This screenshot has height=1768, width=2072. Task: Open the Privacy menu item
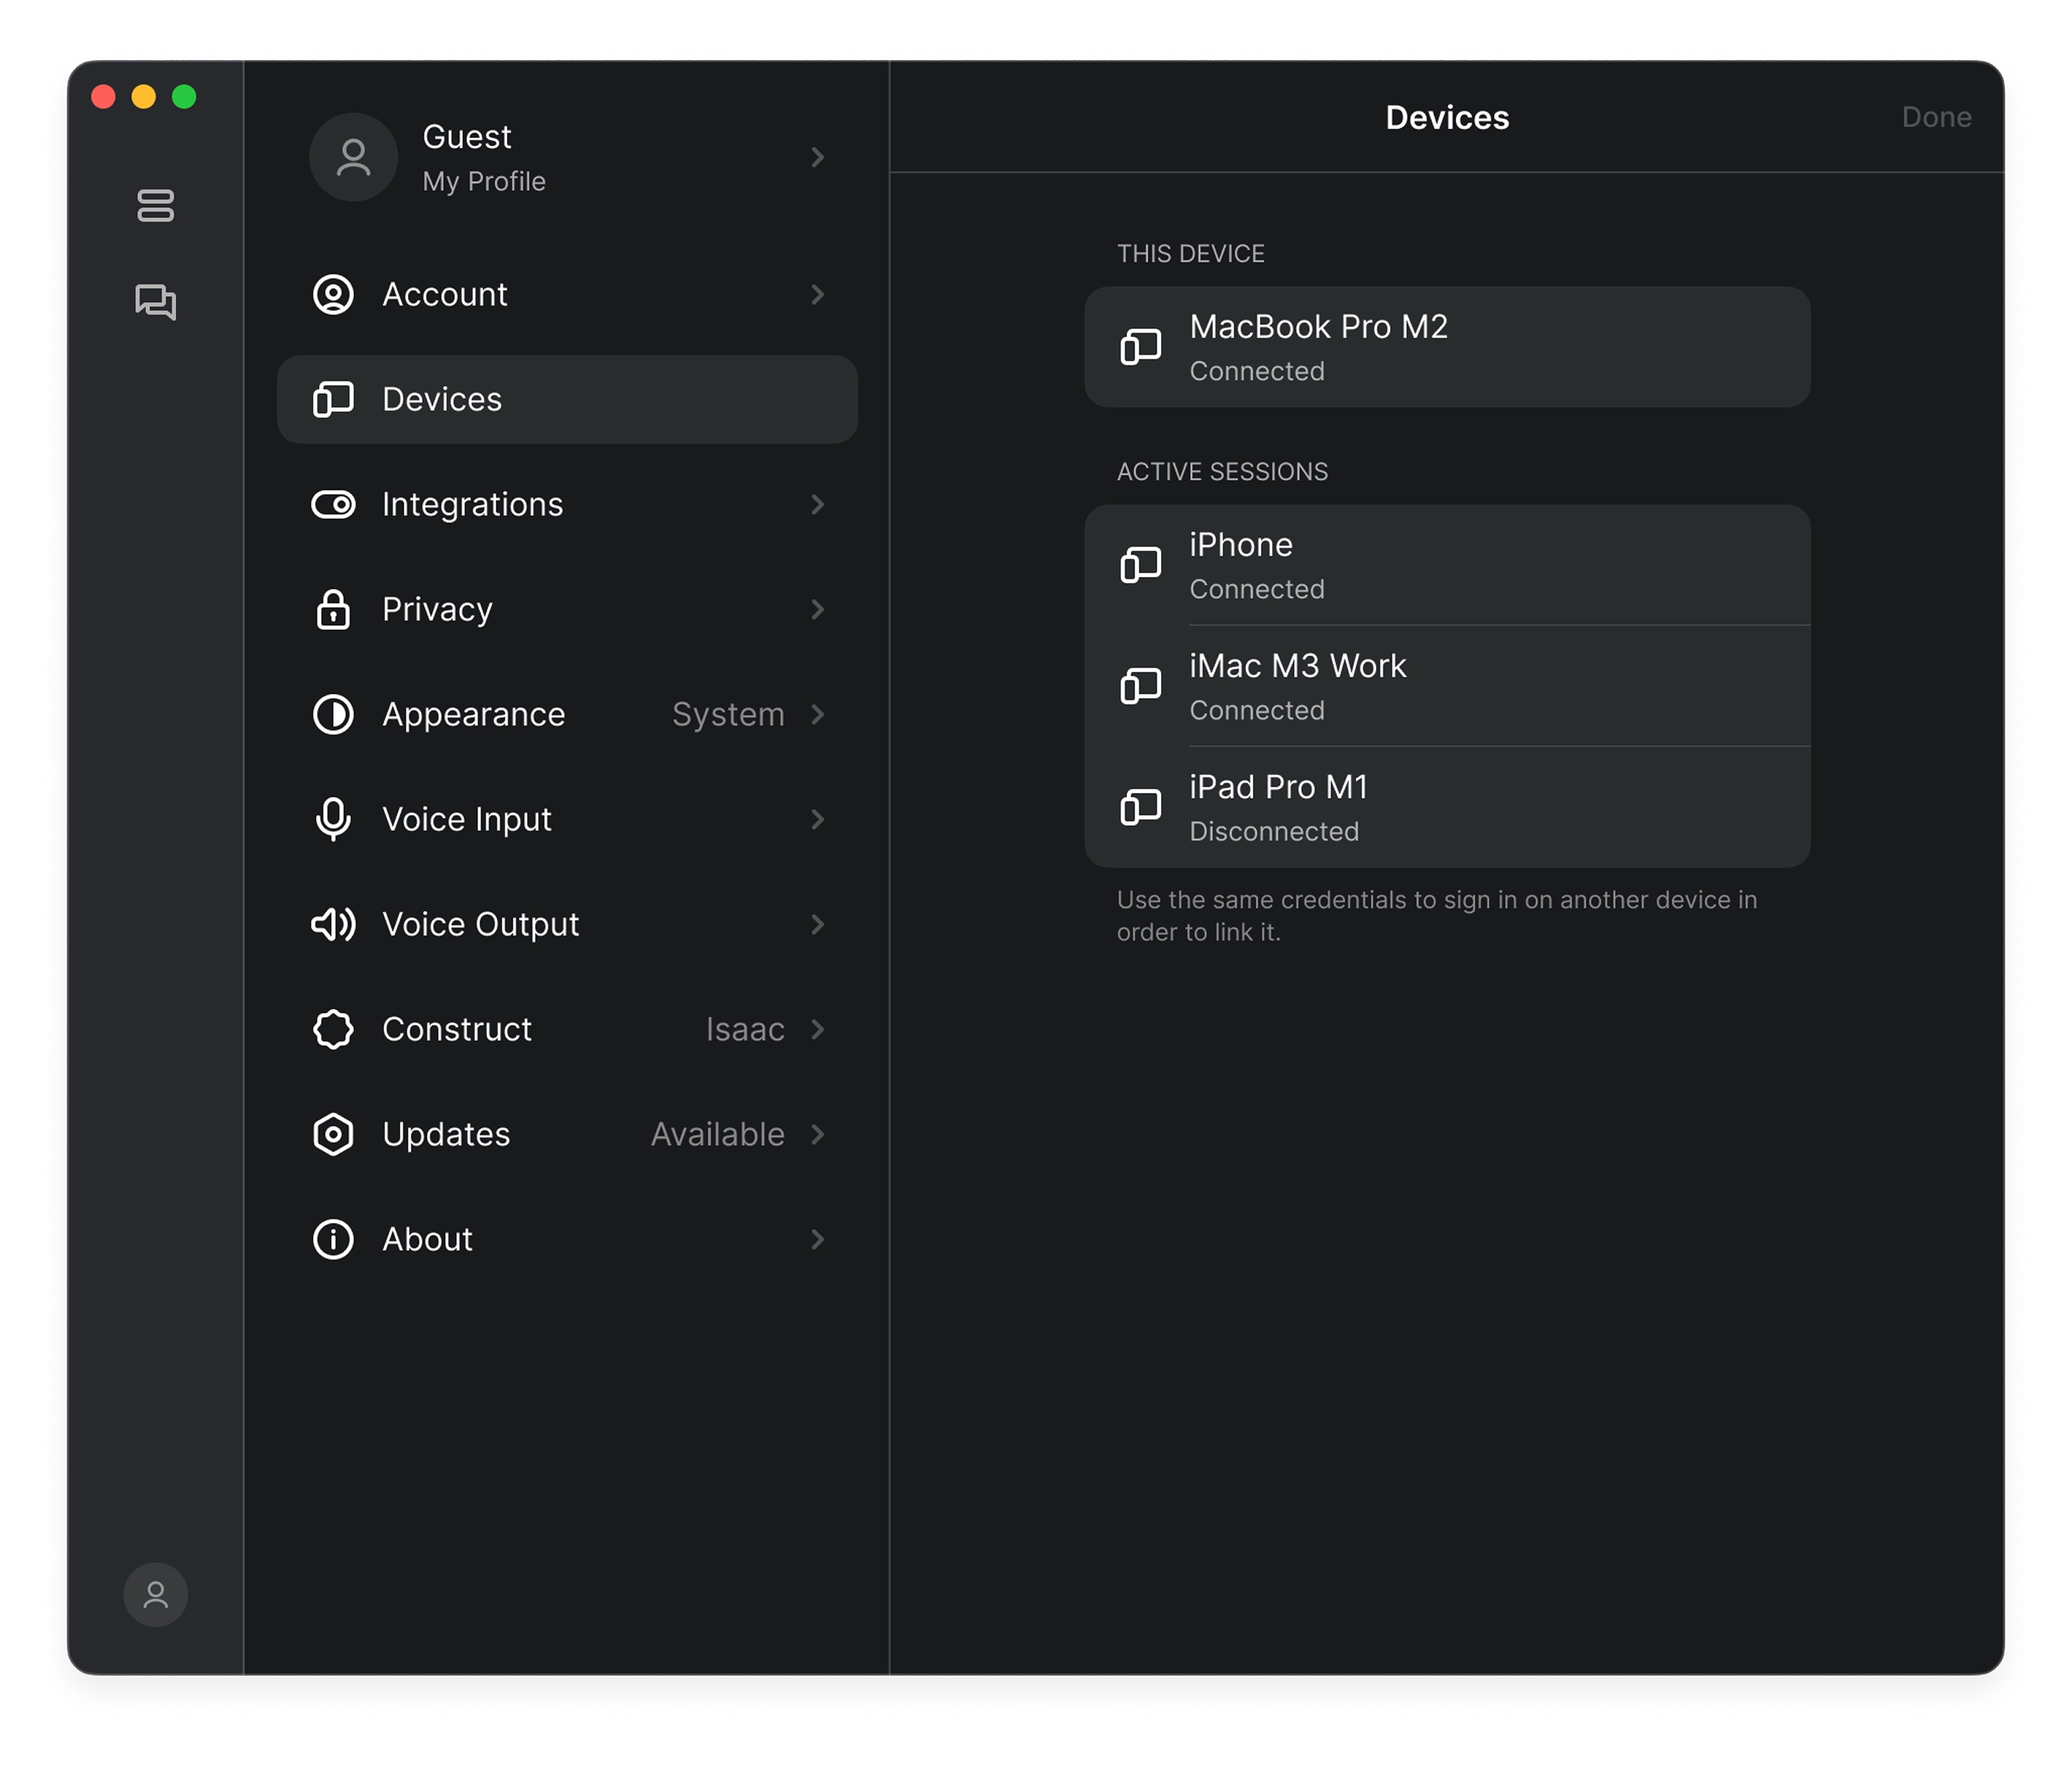pyautogui.click(x=567, y=609)
